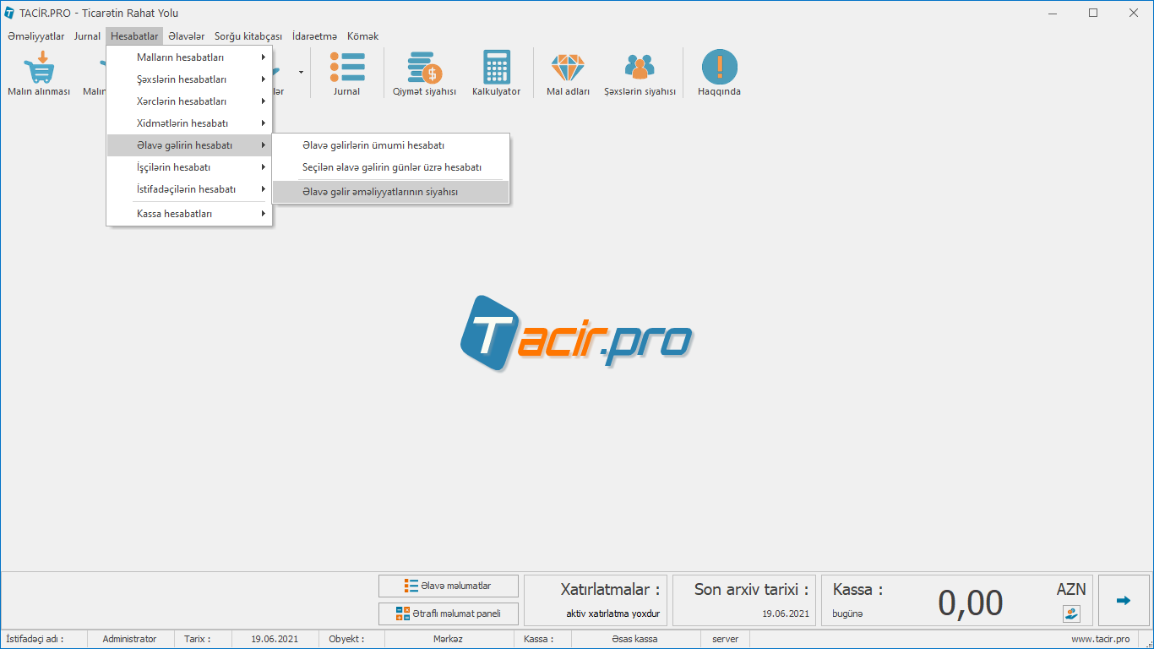Open Mal adları diamond icon
Image resolution: width=1154 pixels, height=649 pixels.
567,68
